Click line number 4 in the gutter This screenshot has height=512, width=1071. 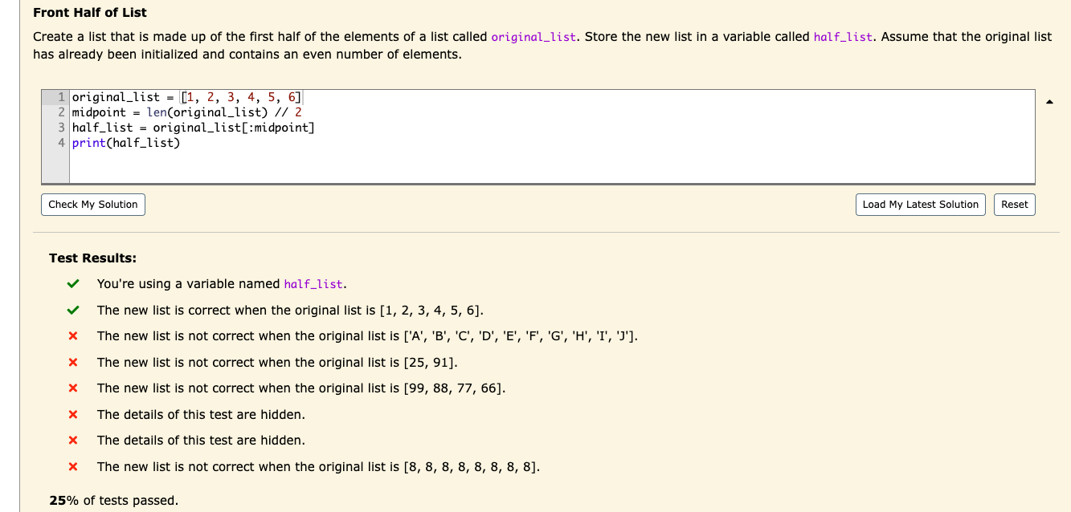[59, 143]
